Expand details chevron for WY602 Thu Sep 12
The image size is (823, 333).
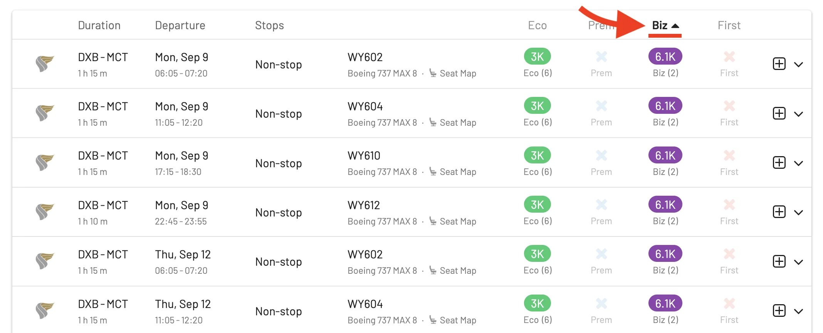(x=798, y=262)
